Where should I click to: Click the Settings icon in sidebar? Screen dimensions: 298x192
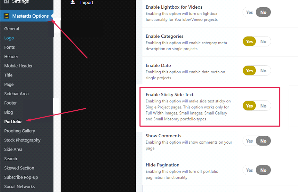[x=6, y=2]
